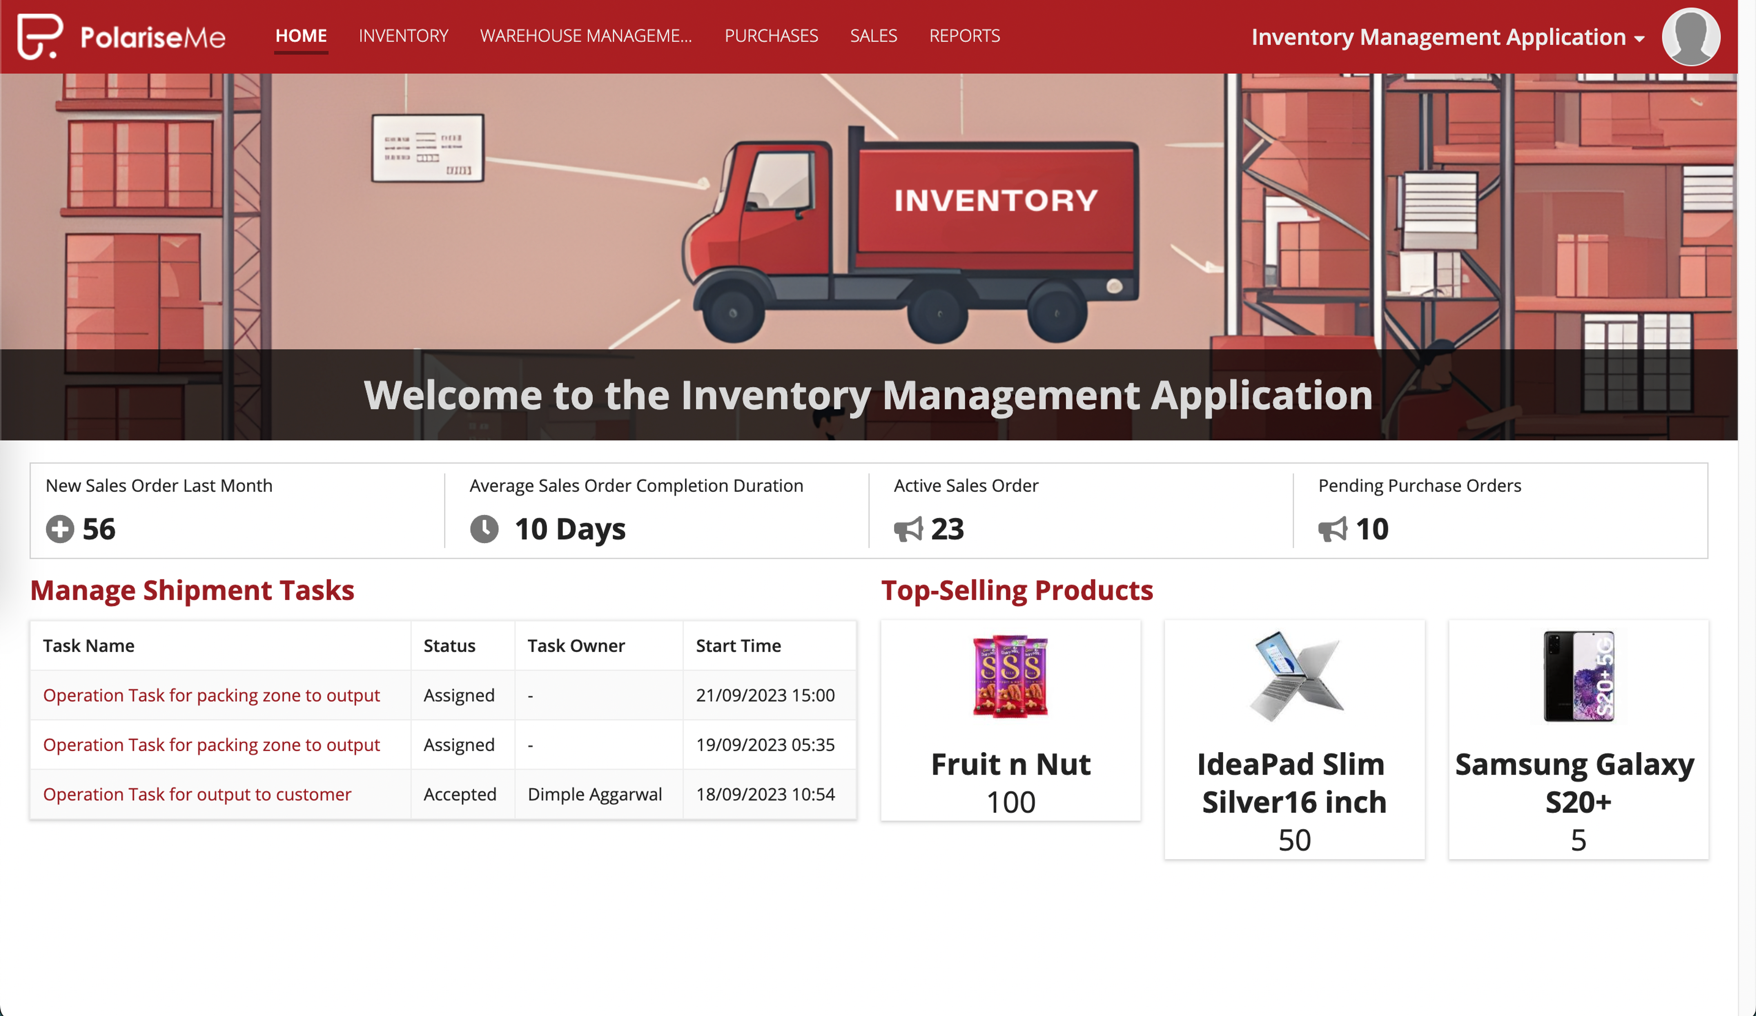Select the Samsung Galaxy S20+ phone image
The height and width of the screenshot is (1016, 1756).
coord(1578,675)
